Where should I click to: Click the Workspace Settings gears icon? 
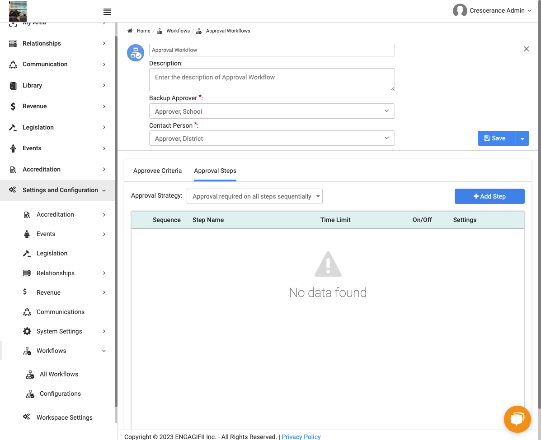click(x=26, y=417)
